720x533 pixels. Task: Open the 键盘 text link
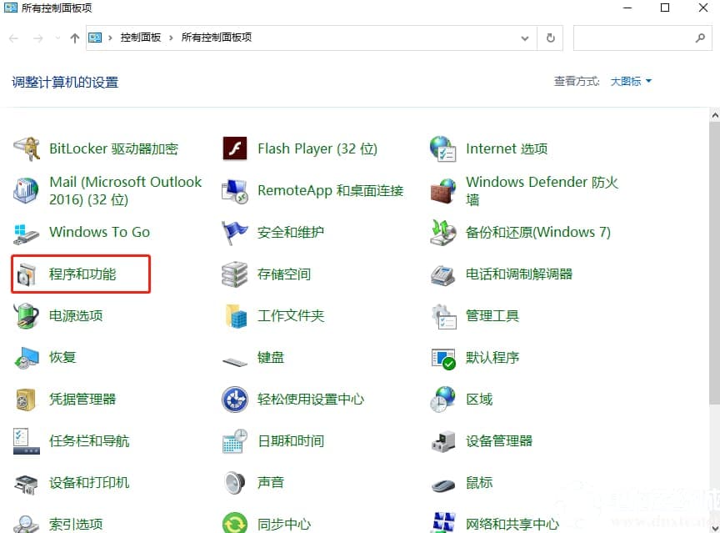[271, 358]
